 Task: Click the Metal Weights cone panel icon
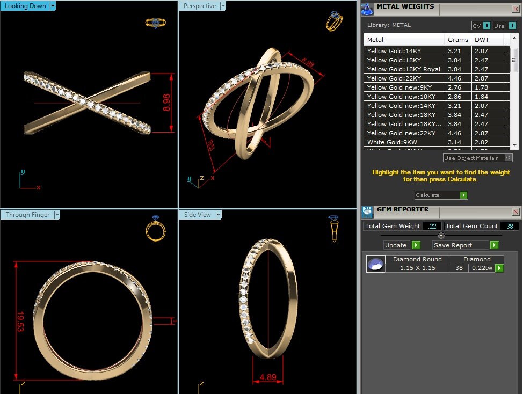367,9
